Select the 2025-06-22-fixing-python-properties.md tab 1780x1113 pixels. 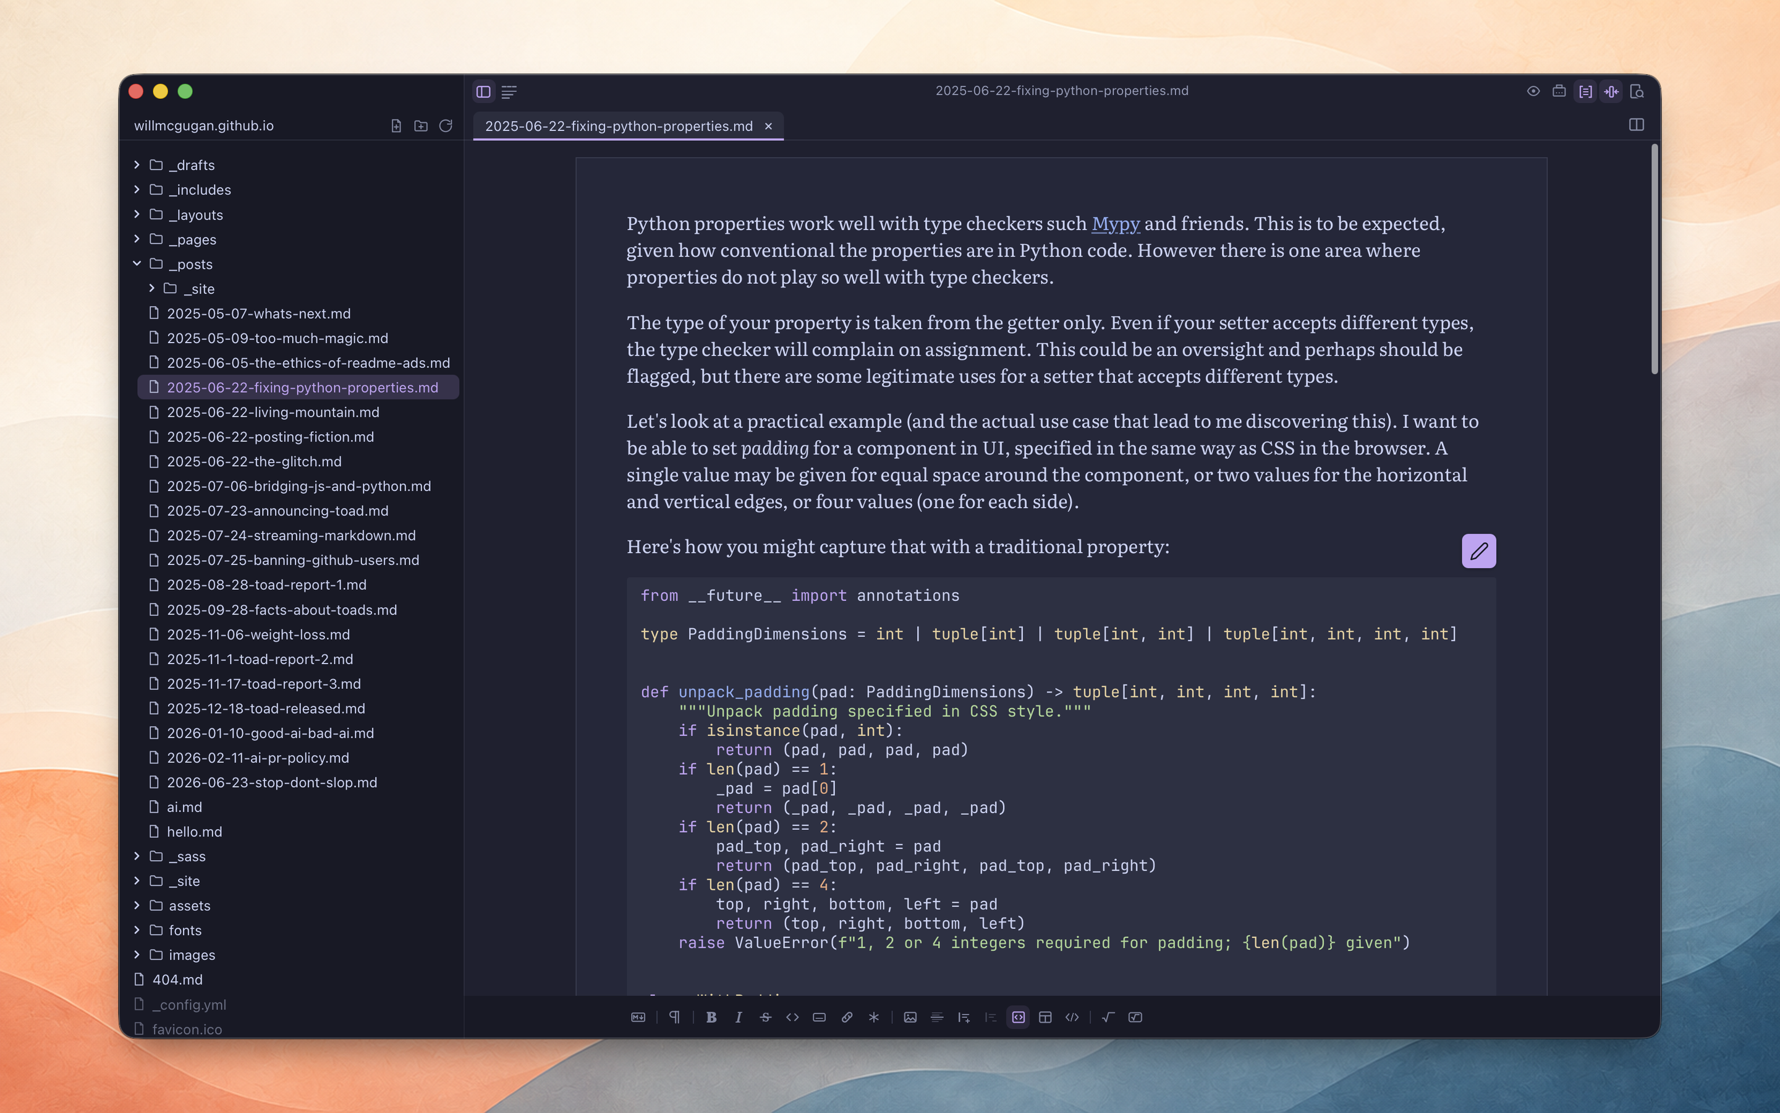tap(619, 126)
